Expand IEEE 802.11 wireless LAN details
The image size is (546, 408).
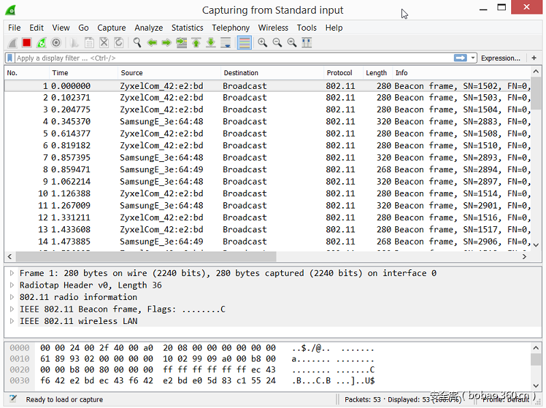[12, 321]
